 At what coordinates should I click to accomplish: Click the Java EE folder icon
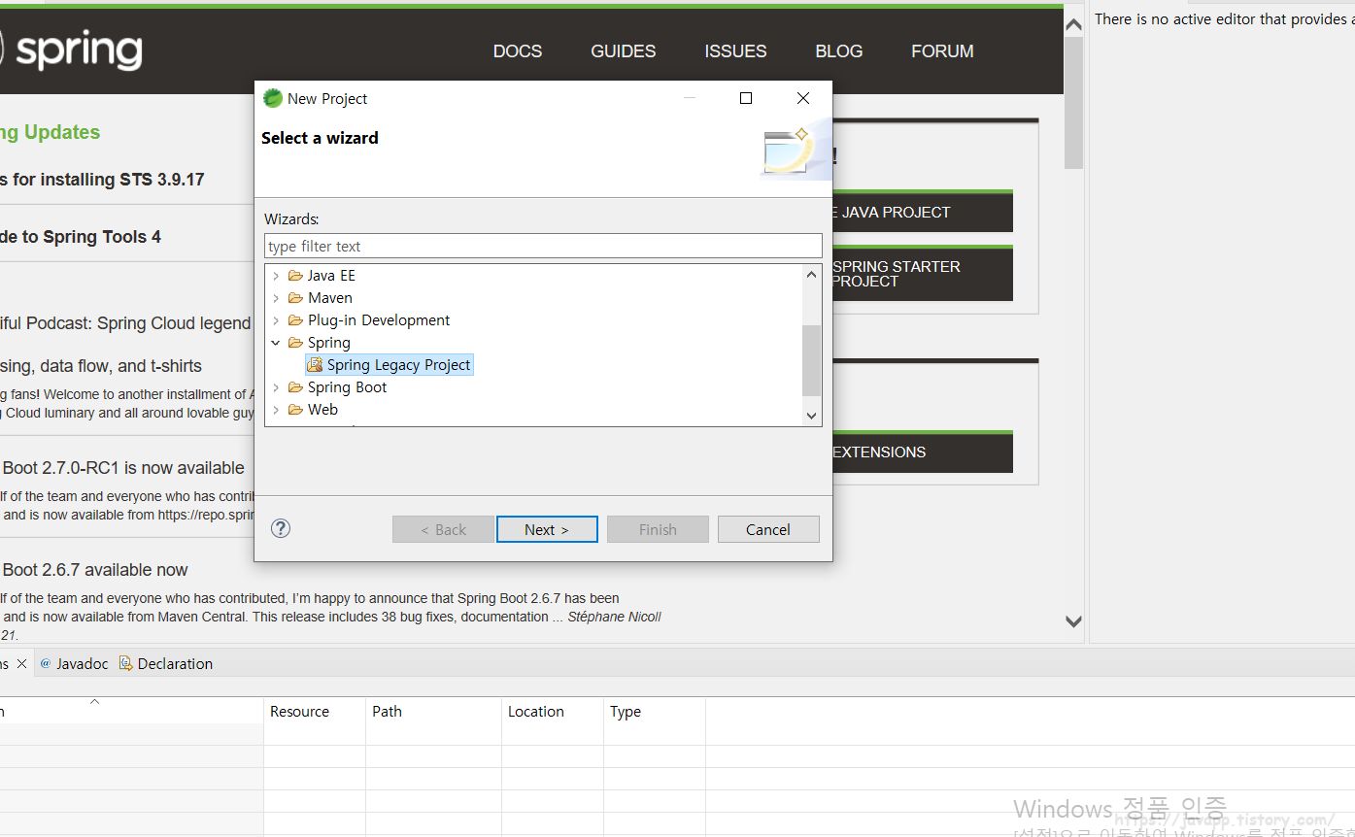[295, 276]
